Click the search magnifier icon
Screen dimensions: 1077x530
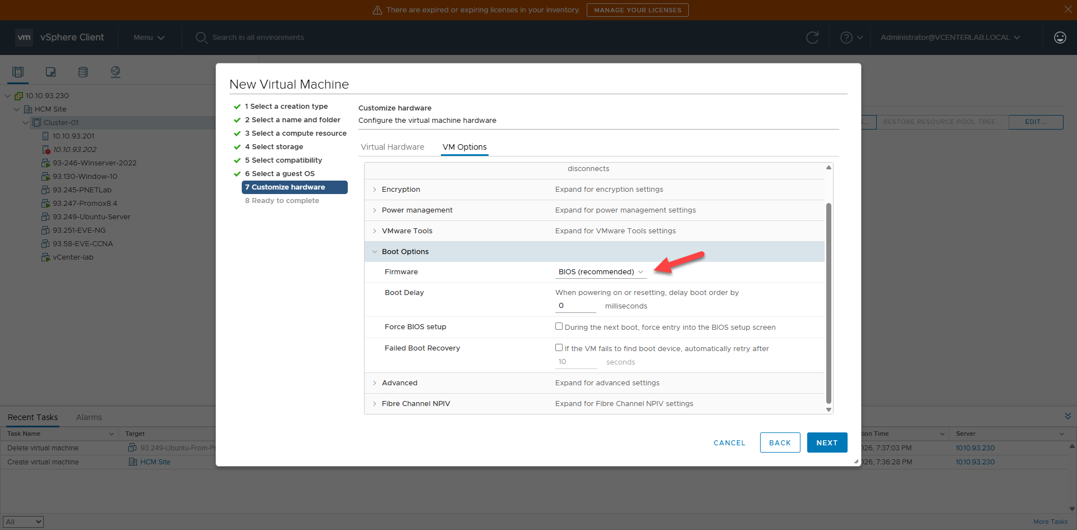201,38
